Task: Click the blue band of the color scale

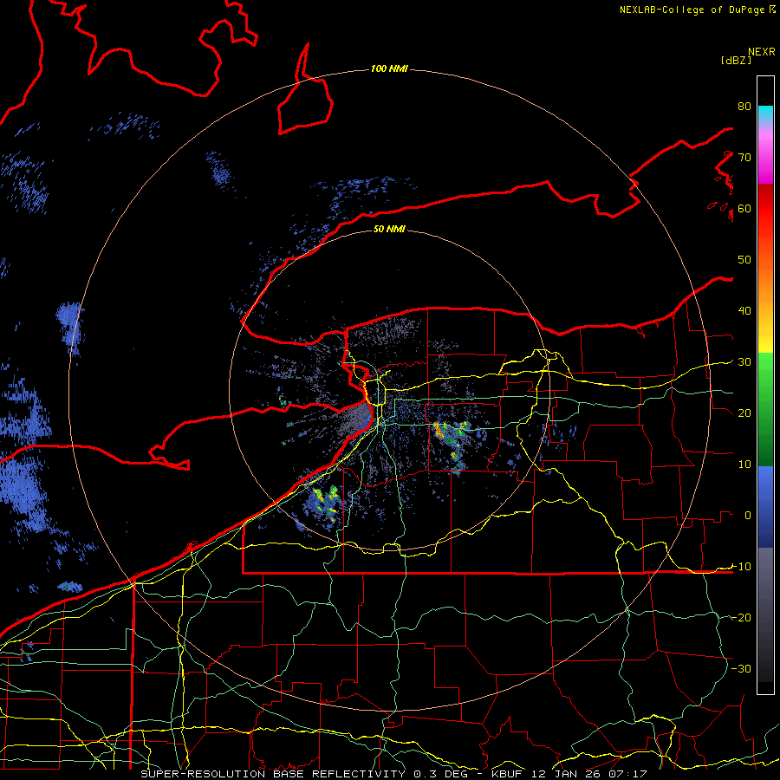Action: 765,507
